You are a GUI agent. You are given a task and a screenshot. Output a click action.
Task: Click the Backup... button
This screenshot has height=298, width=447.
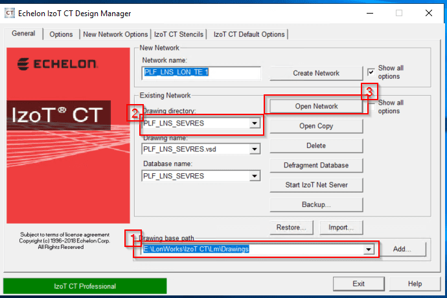pyautogui.click(x=315, y=204)
